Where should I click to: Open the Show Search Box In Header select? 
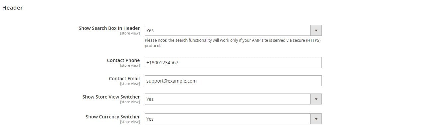point(233,31)
